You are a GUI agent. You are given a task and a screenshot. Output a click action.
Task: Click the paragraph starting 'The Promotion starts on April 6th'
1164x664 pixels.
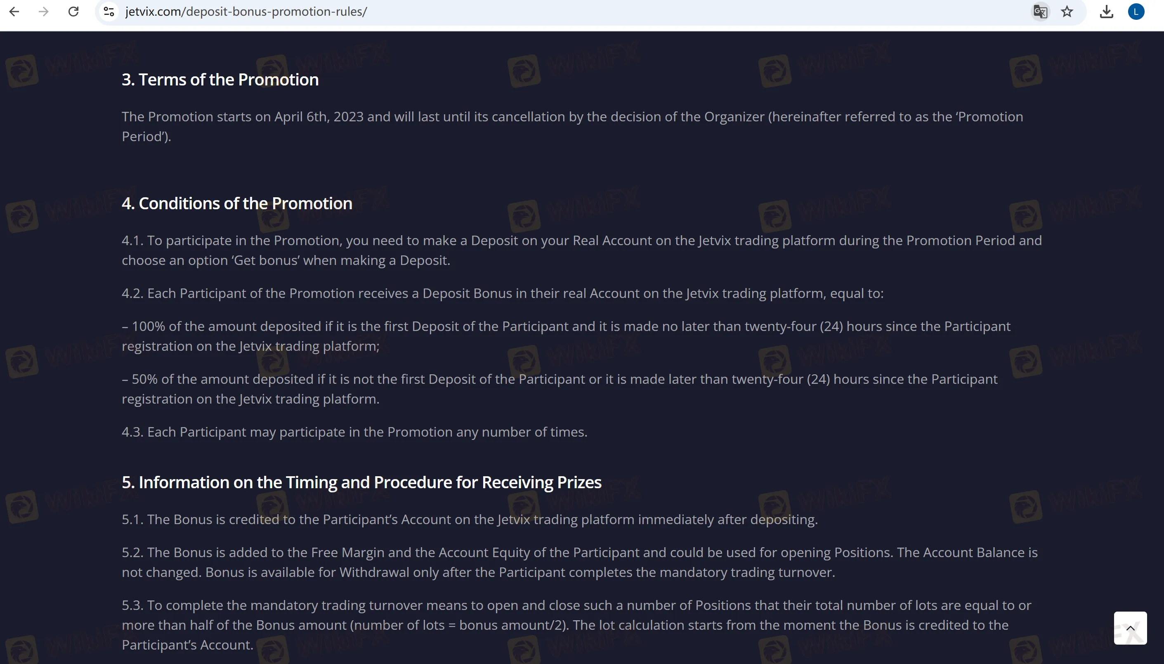tap(572, 126)
